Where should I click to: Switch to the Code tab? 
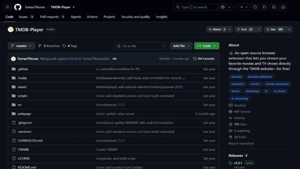tap(9, 17)
